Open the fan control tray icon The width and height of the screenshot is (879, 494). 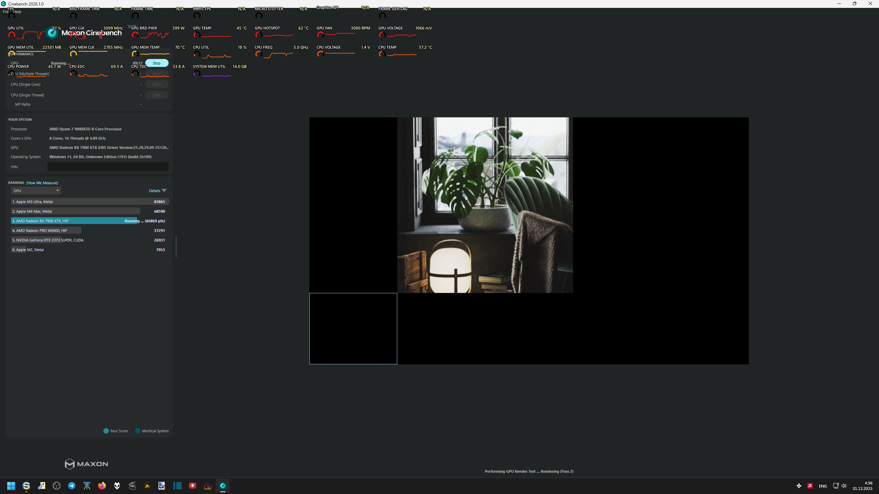pos(799,486)
